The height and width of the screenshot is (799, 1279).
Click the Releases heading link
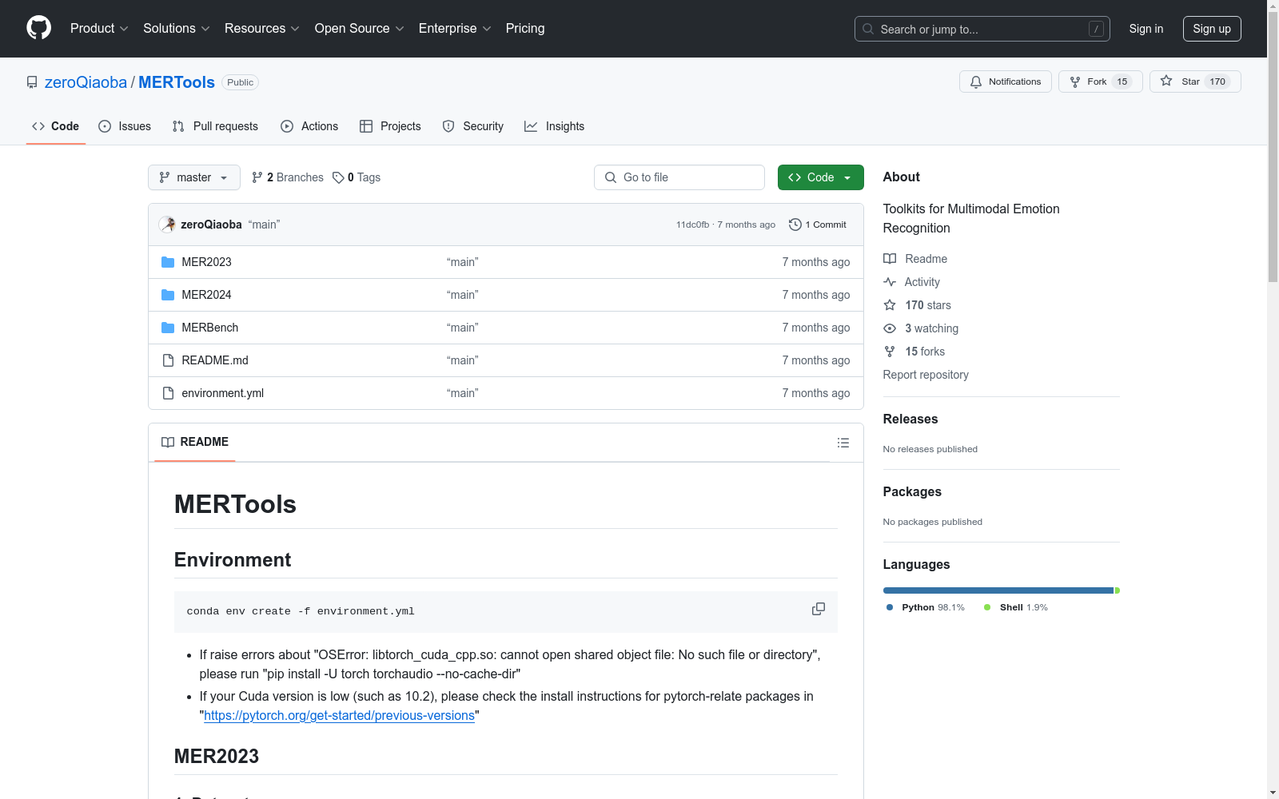point(910,419)
